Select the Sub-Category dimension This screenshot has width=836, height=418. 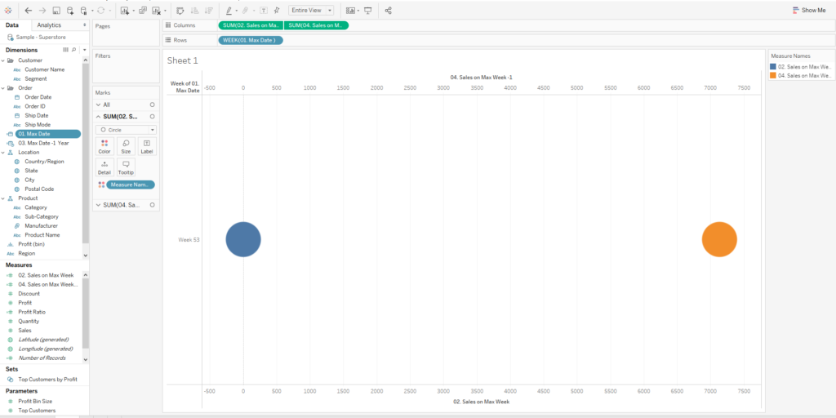[42, 216]
